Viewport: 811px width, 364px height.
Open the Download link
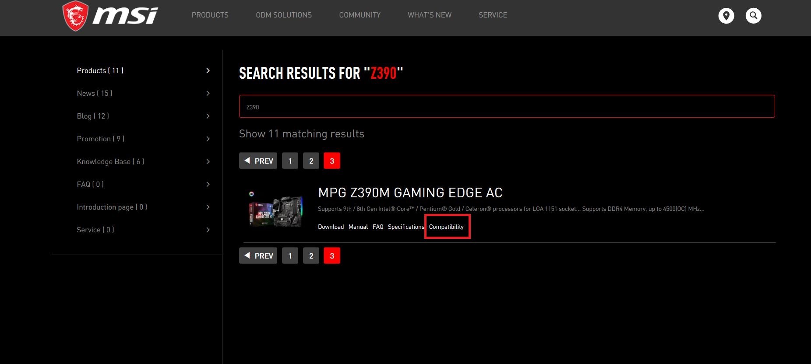(x=331, y=227)
